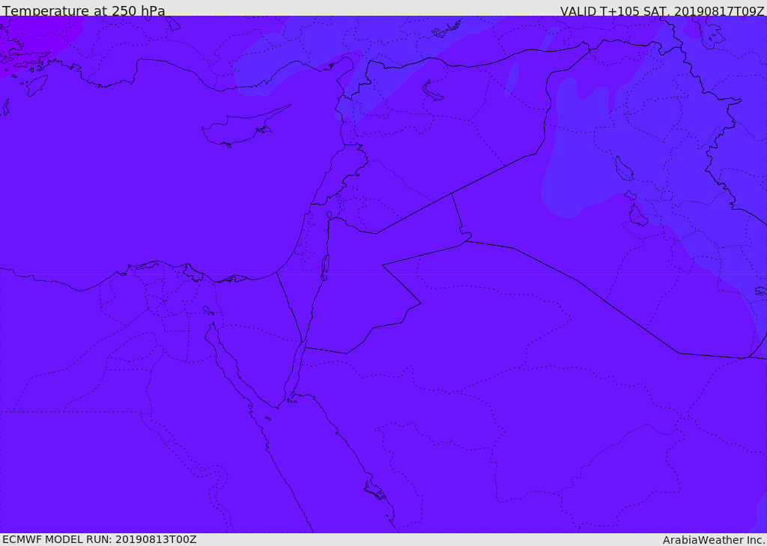Click the 'VALID T+105 SAT. 20190817T09Z' label
The width and height of the screenshot is (767, 546).
point(662,10)
